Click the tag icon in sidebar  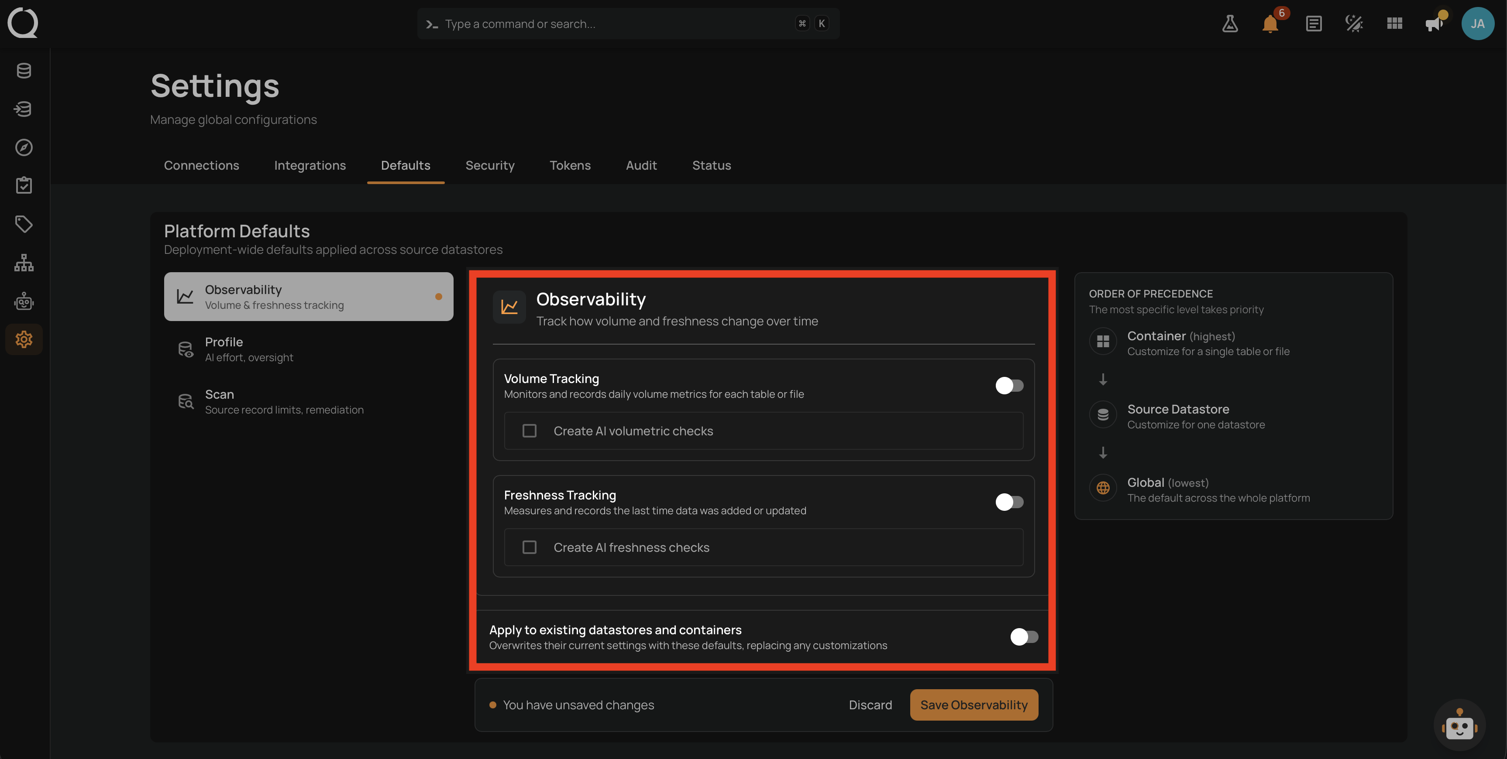click(x=24, y=224)
